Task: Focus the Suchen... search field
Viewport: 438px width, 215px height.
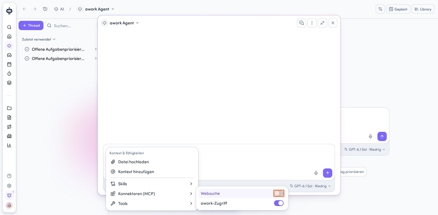Action: [71, 25]
